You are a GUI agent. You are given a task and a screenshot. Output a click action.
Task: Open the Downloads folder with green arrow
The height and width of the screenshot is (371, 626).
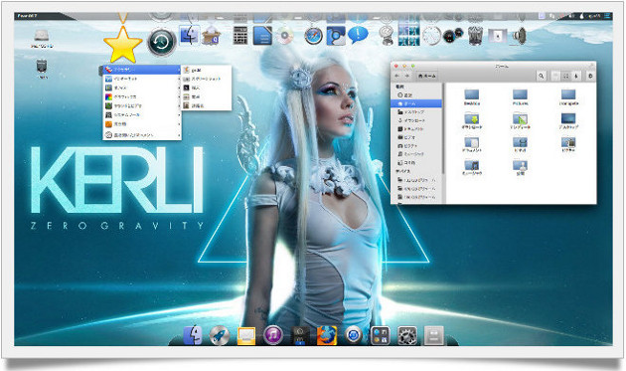click(x=472, y=121)
